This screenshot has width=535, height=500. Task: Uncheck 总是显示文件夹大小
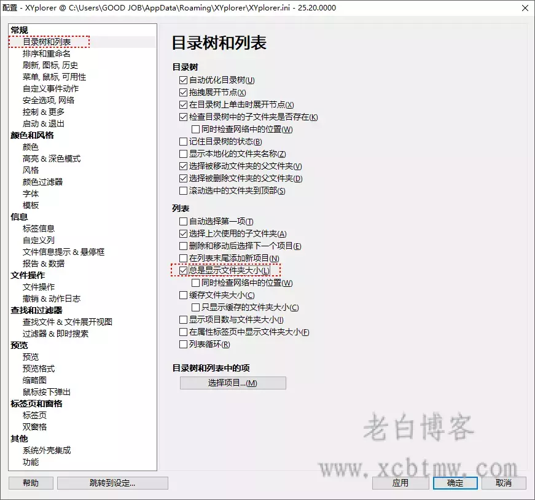tap(183, 270)
